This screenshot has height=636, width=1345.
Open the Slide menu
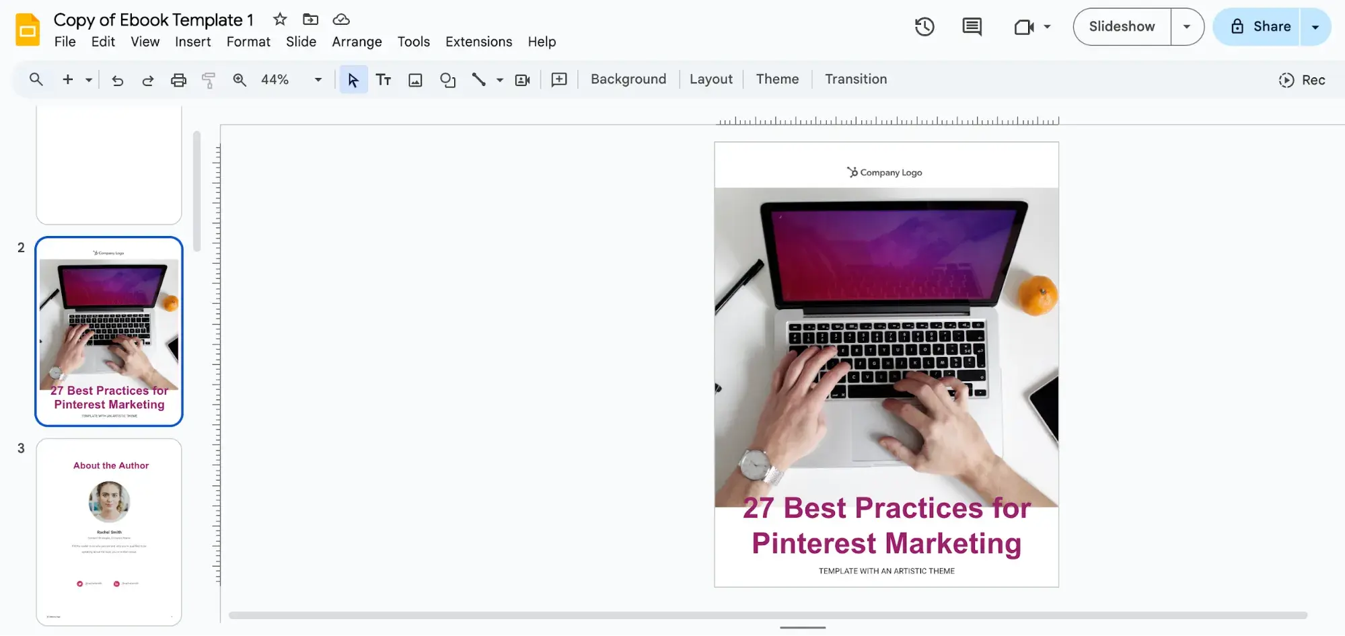pyautogui.click(x=301, y=42)
